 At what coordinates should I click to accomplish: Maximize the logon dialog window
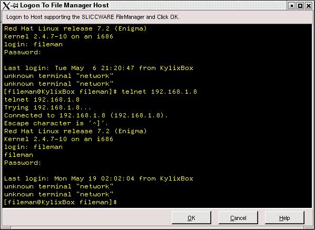pyautogui.click(x=300, y=6)
